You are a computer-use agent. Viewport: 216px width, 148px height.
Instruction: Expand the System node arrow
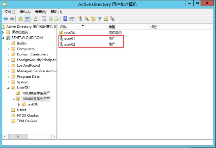(x=9, y=82)
